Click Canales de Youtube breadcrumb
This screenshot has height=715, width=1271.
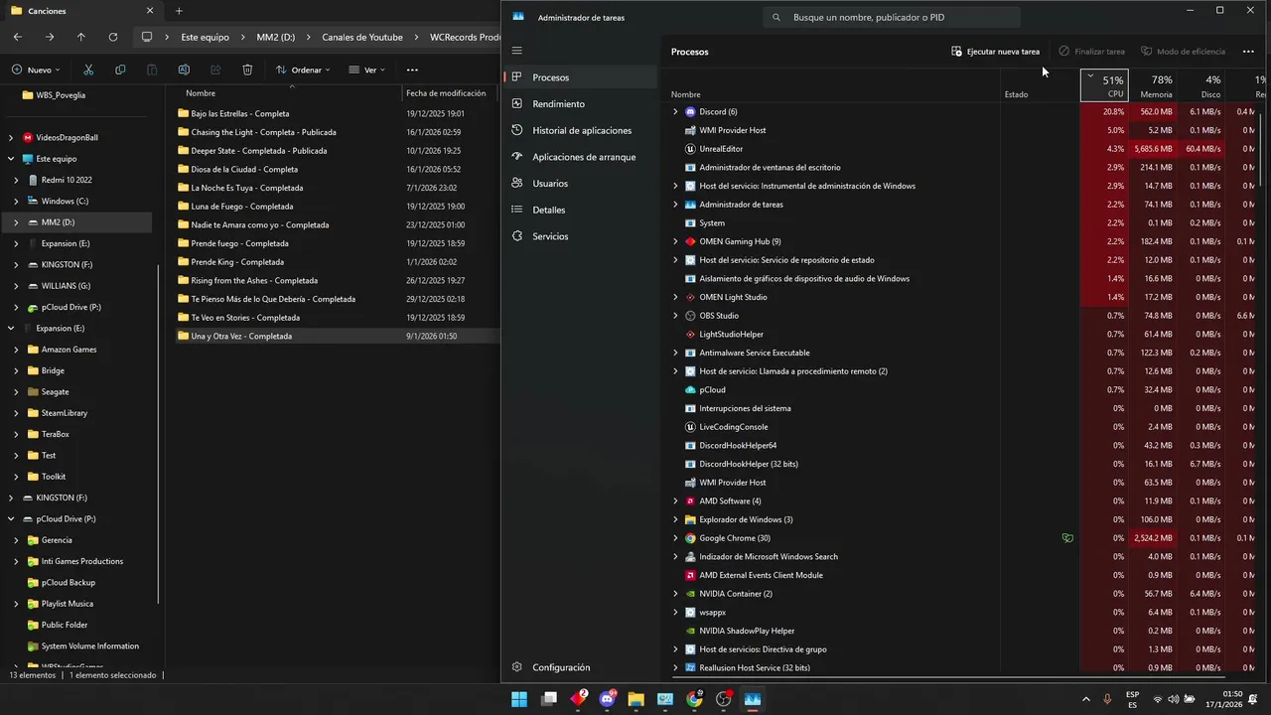point(362,37)
